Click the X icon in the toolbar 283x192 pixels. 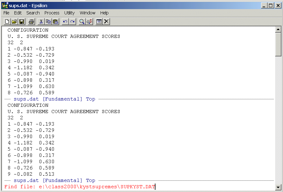point(107,22)
